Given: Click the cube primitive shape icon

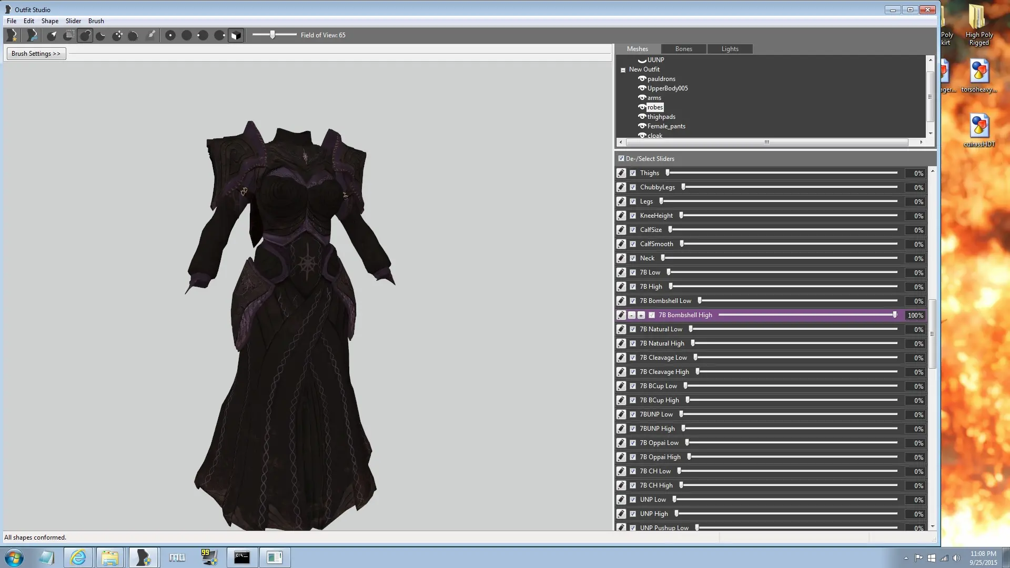Looking at the screenshot, I should 236,35.
